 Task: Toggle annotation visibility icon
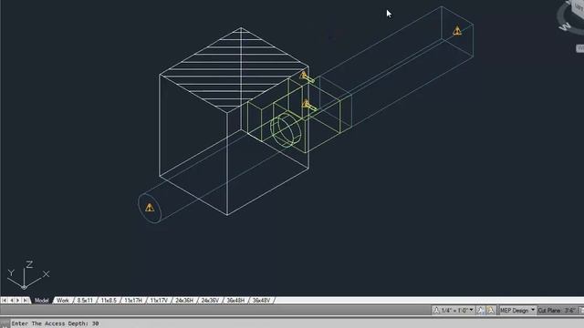[481, 310]
